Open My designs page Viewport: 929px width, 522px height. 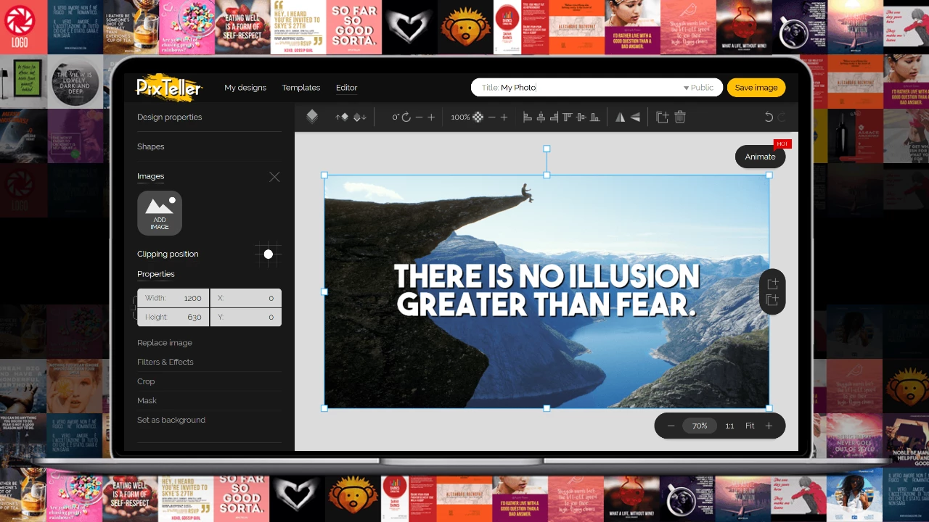245,88
